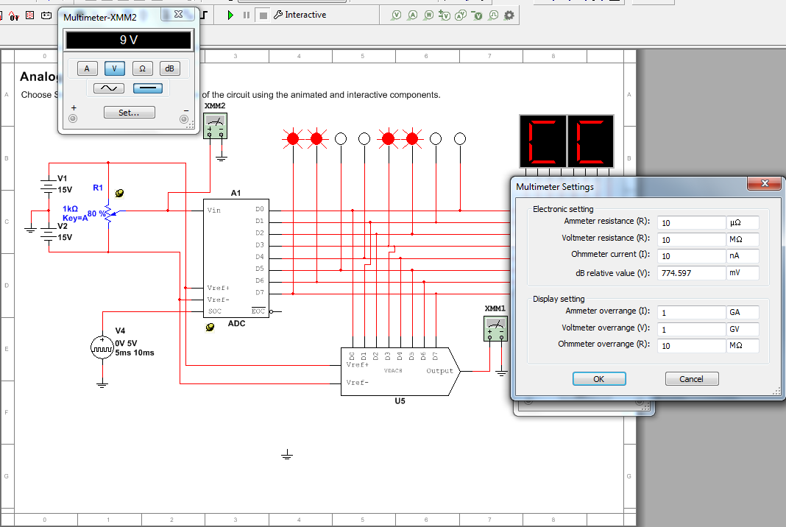Cancel the Multimeter Settings dialog

click(691, 379)
